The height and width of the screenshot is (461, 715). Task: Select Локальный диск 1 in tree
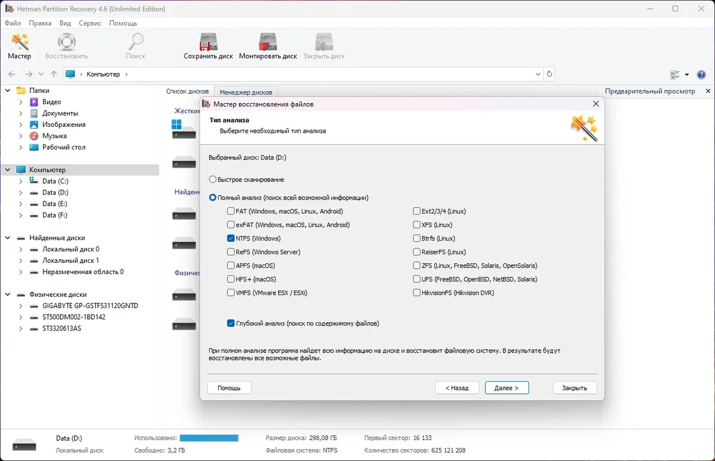click(70, 260)
